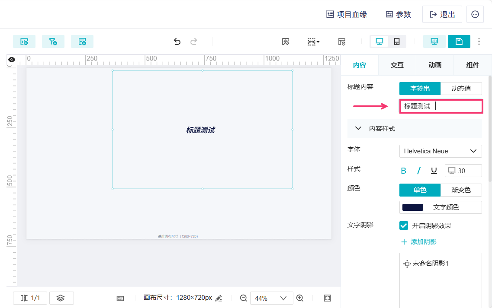Zoom out the canvas
The height and width of the screenshot is (308, 492).
(244, 298)
